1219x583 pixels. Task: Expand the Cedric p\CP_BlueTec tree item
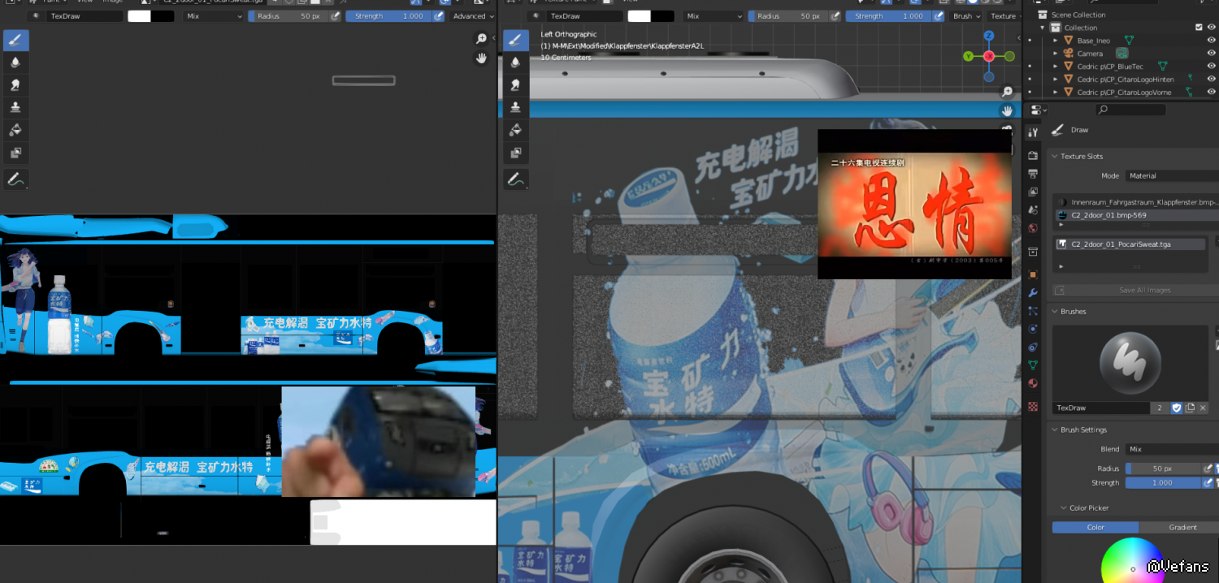tap(1056, 67)
